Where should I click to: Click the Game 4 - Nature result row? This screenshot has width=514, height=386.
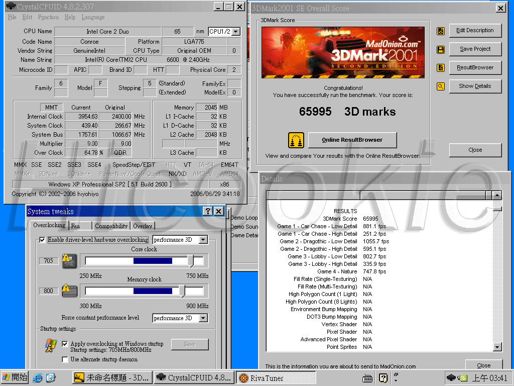click(352, 272)
